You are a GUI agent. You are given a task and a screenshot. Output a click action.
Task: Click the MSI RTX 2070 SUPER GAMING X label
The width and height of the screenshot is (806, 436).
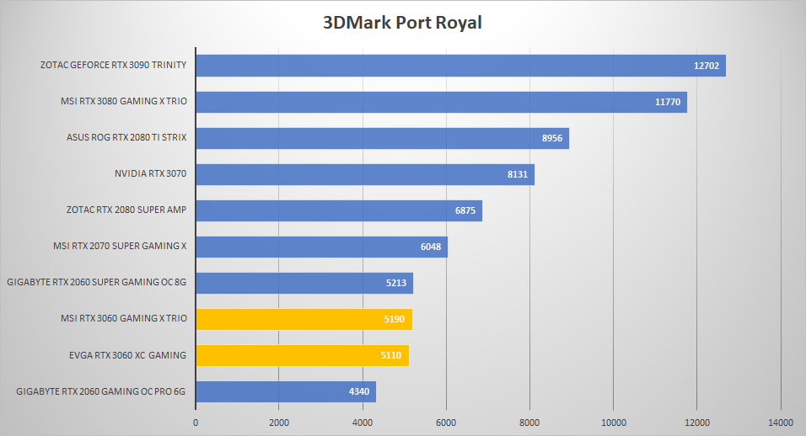[x=120, y=247]
